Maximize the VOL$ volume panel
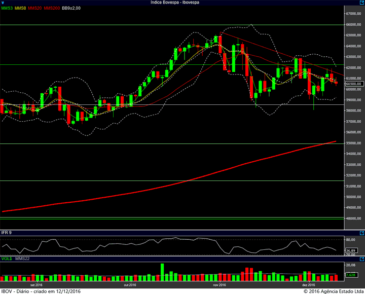 point(362,259)
